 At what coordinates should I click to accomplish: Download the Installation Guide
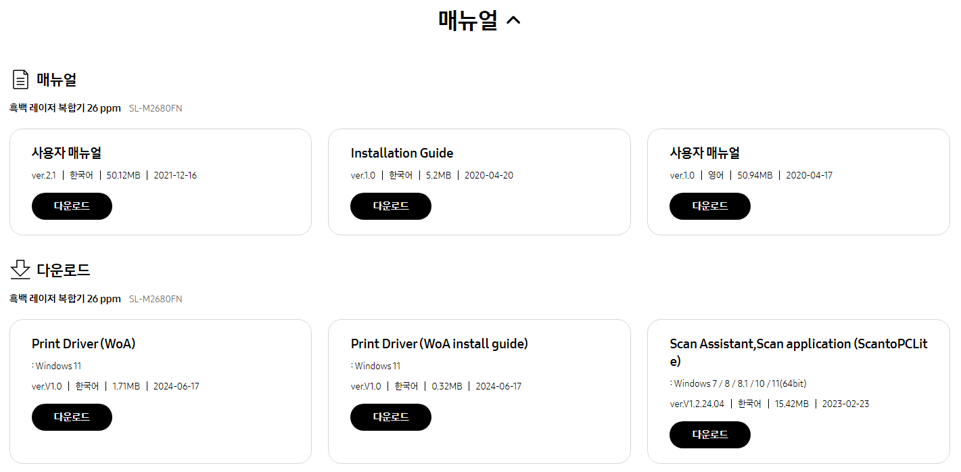(x=390, y=206)
